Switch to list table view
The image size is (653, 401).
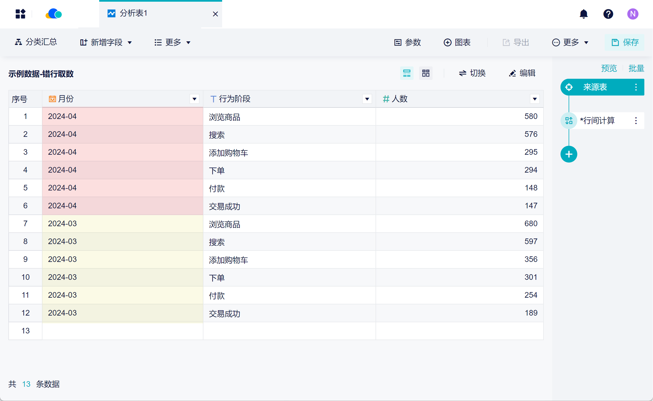pos(407,73)
